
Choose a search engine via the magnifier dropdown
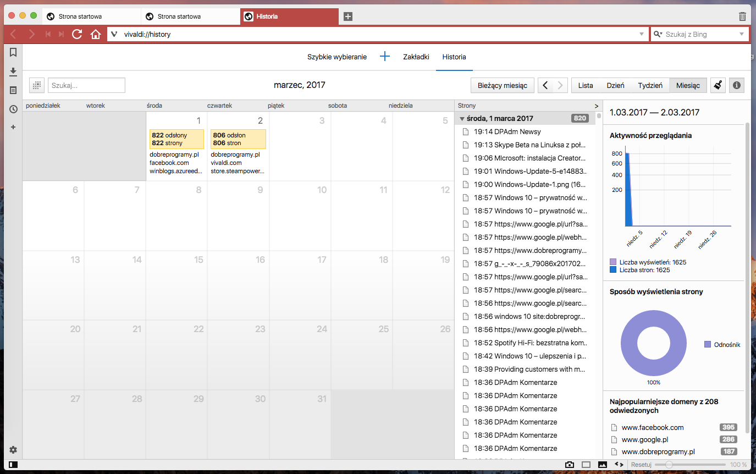coord(658,34)
